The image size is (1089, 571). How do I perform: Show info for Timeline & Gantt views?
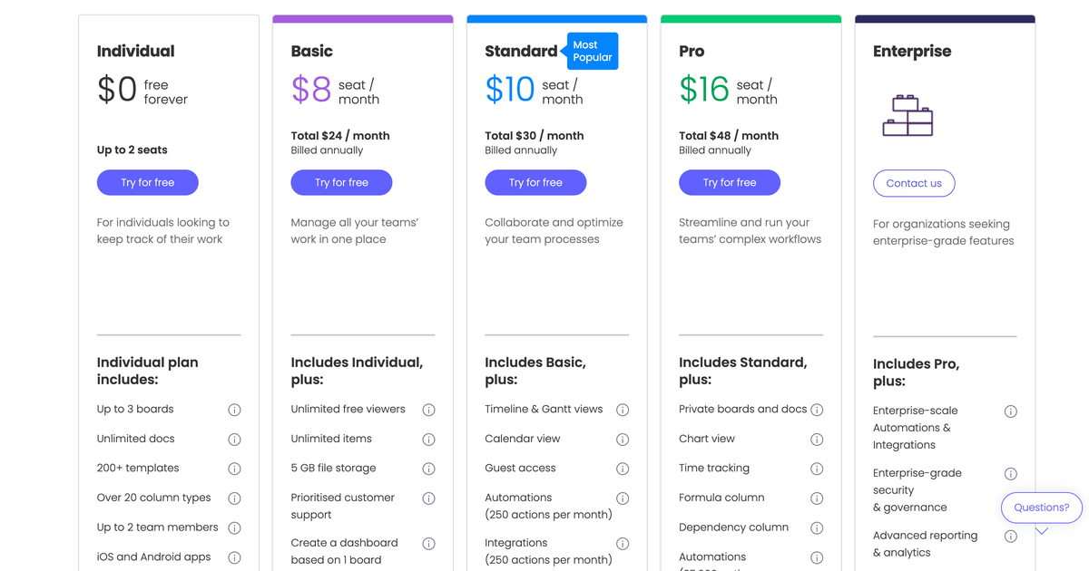[623, 410]
